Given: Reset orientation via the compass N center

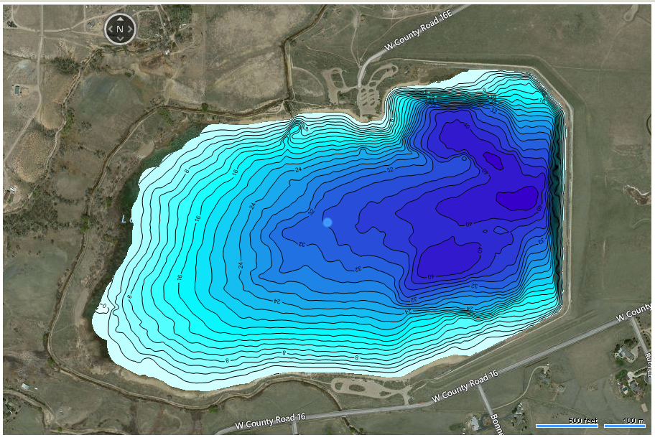Looking at the screenshot, I should [121, 29].
